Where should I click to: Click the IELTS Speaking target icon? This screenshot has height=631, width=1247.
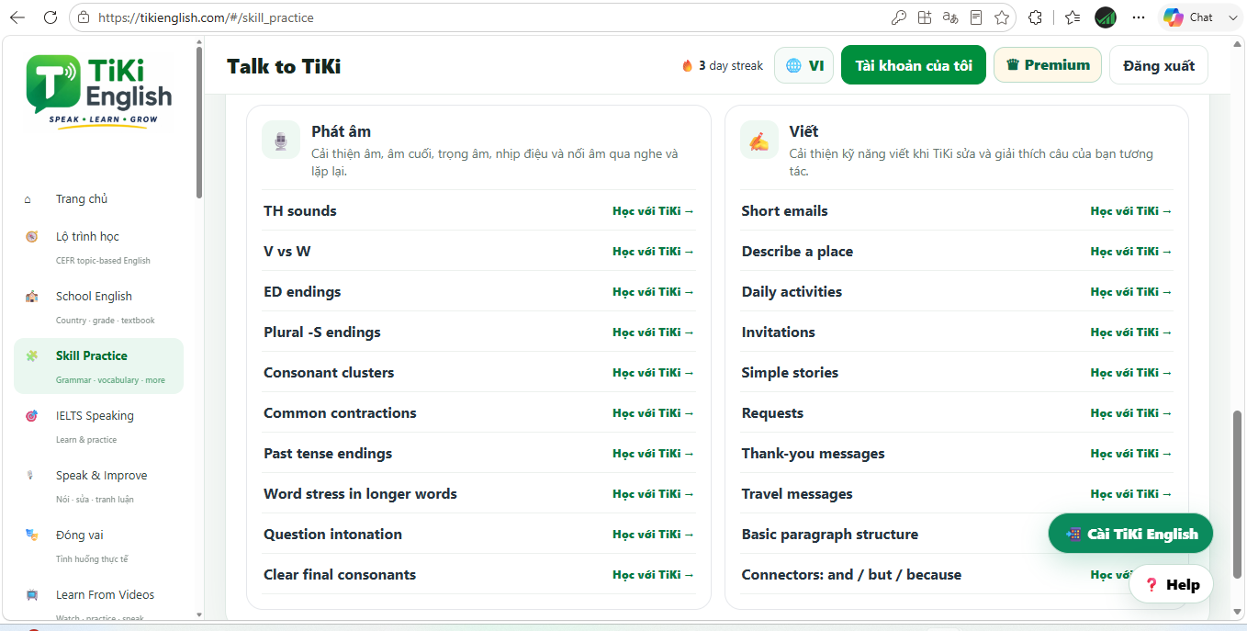[x=32, y=416]
